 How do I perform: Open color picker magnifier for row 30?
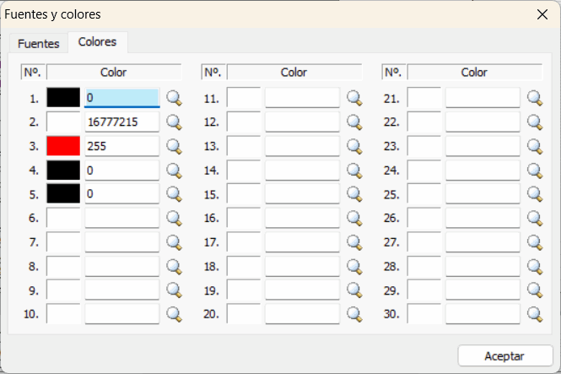coord(535,314)
